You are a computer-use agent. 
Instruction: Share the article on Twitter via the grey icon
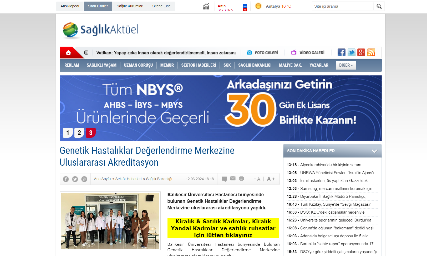[x=75, y=179]
